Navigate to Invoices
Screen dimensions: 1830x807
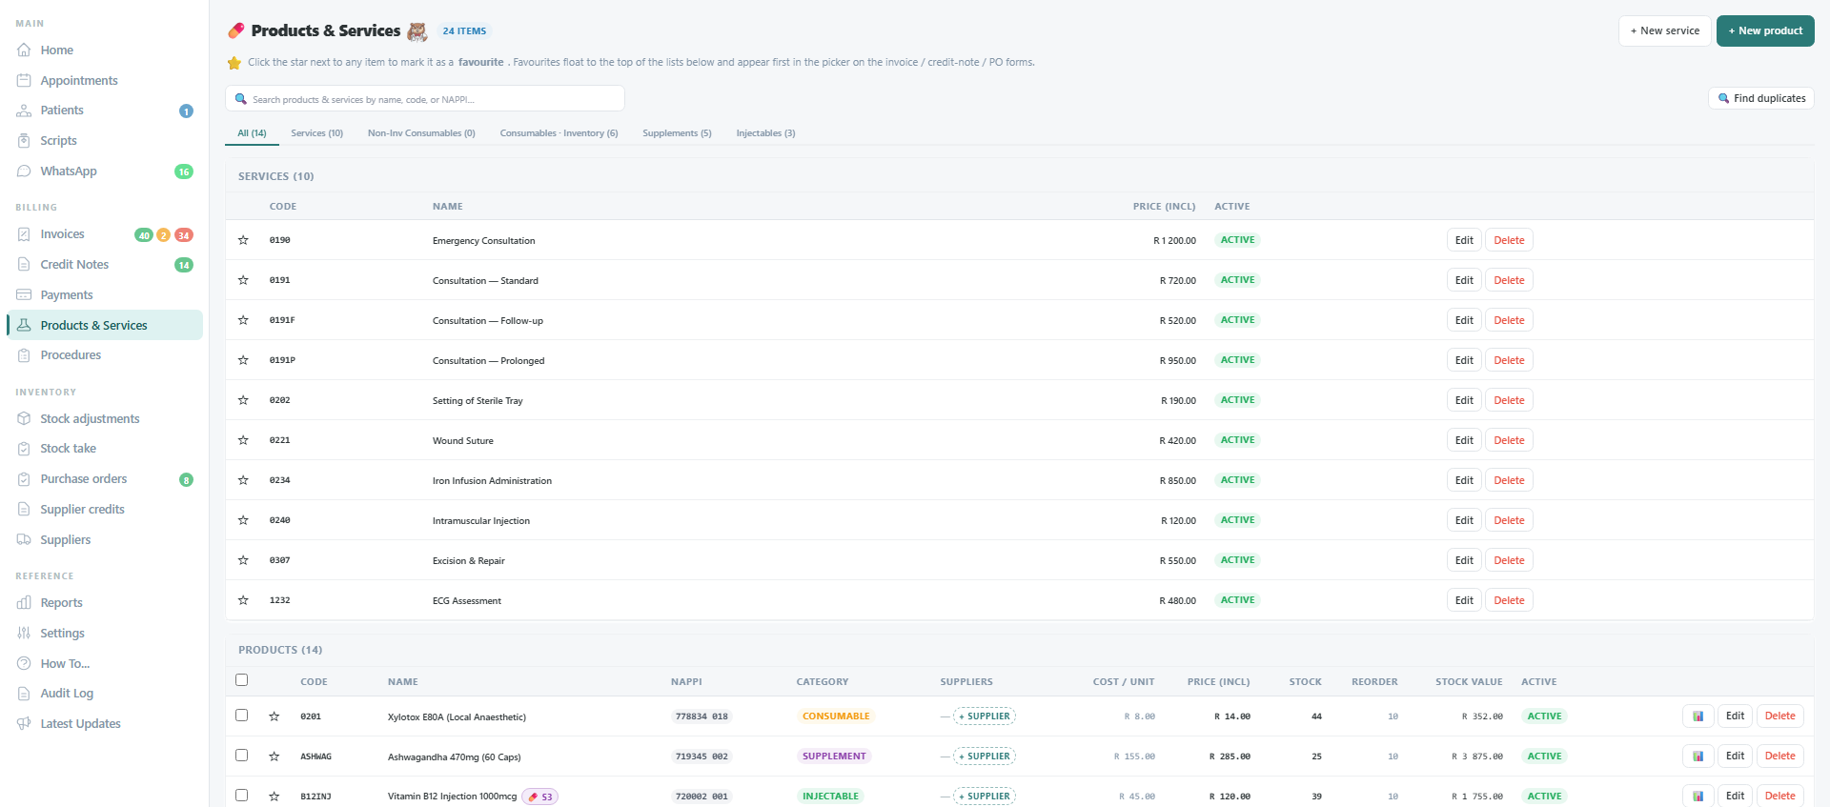[105, 234]
